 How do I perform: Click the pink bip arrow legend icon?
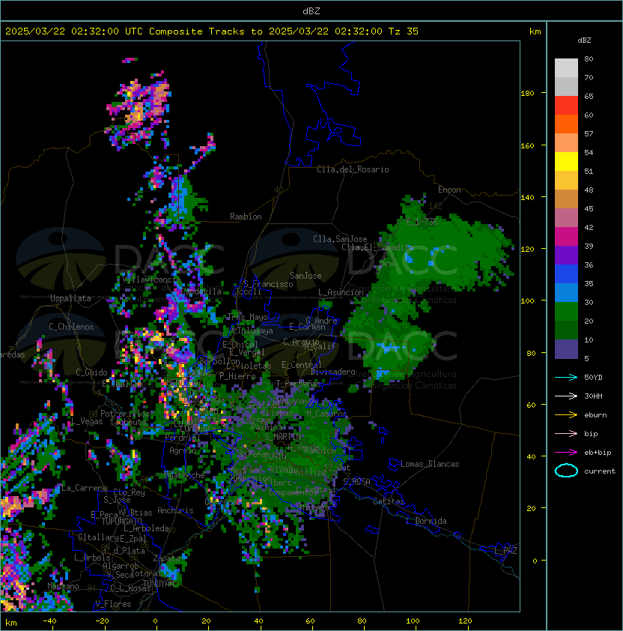[x=566, y=433]
